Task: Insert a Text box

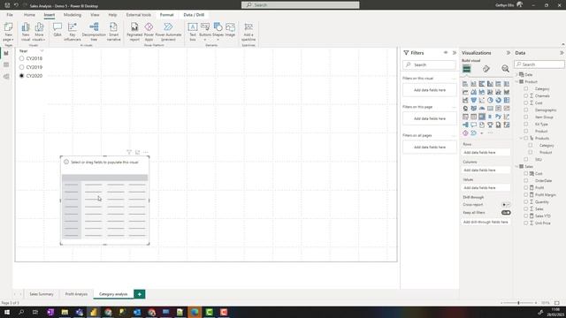Action: (x=193, y=32)
